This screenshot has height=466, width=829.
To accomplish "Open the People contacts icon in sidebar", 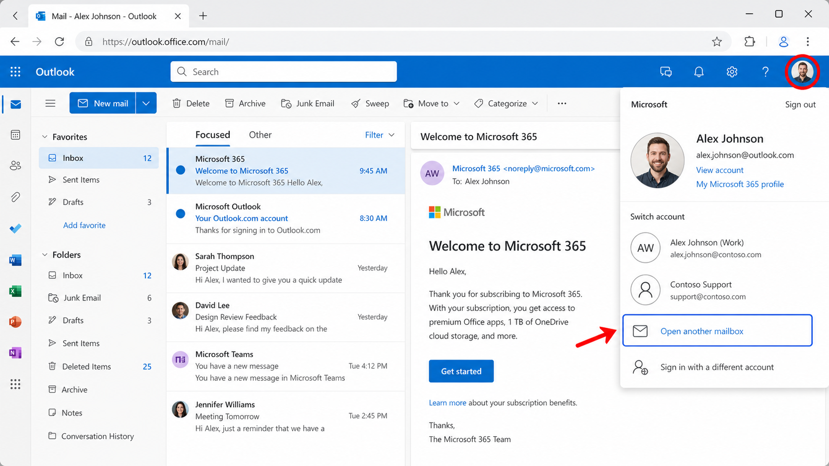I will pyautogui.click(x=15, y=166).
